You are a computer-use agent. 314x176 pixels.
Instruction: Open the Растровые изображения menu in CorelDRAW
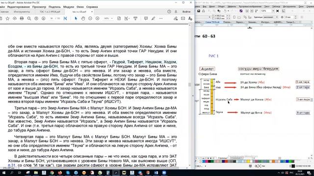(x=250, y=6)
